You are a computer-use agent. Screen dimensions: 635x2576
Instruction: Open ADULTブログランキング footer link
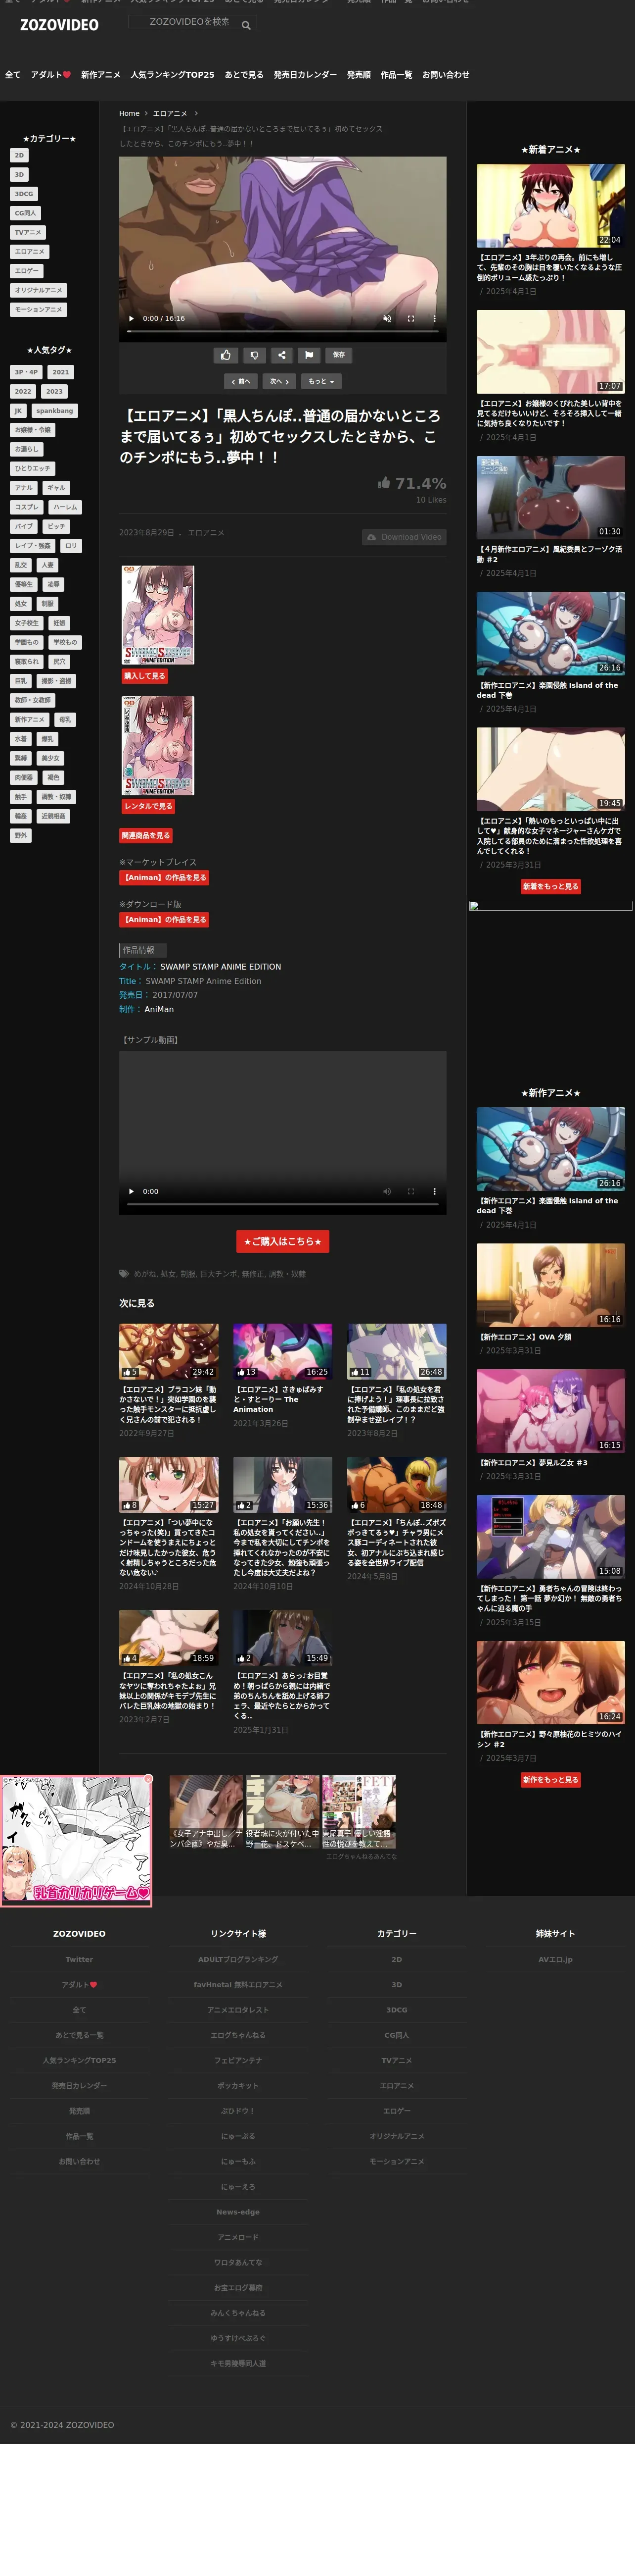(237, 1959)
